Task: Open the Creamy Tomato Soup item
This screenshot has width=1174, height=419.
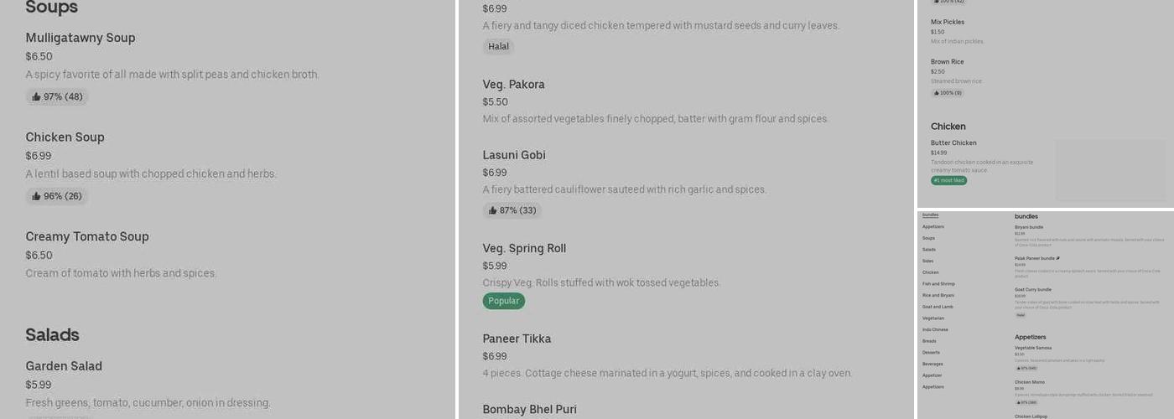Action: 87,237
